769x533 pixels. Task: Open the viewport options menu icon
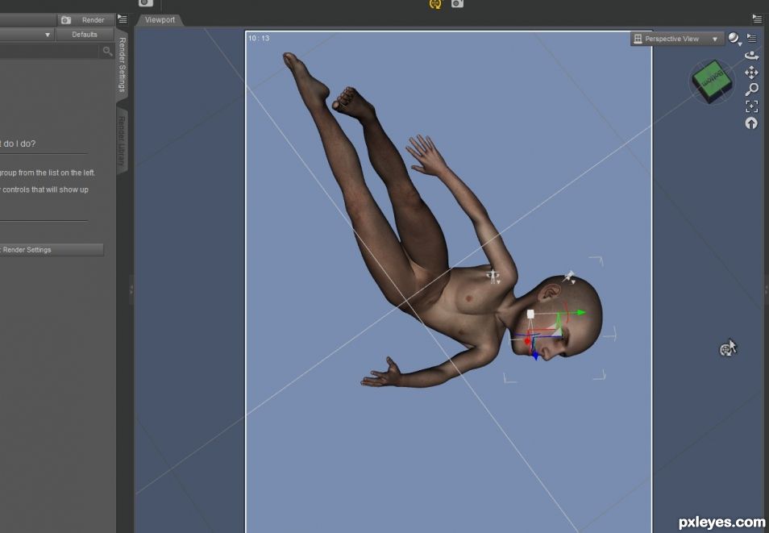click(751, 37)
